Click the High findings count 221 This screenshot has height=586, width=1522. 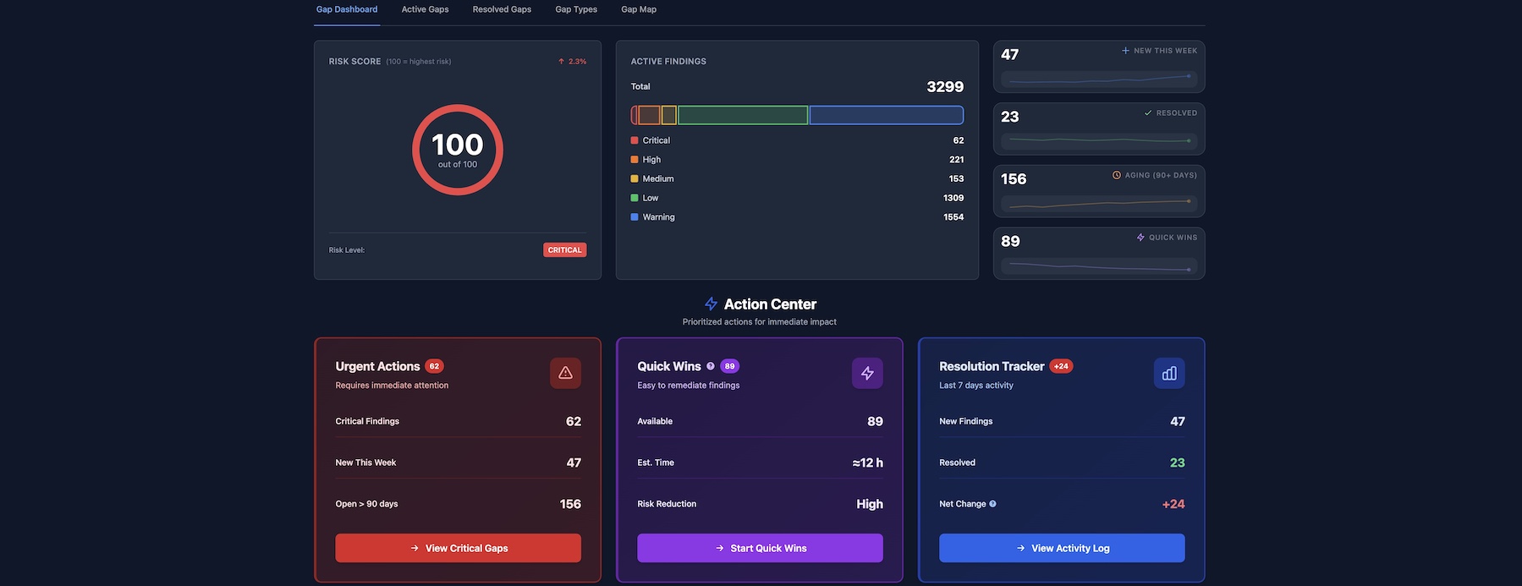pyautogui.click(x=956, y=160)
